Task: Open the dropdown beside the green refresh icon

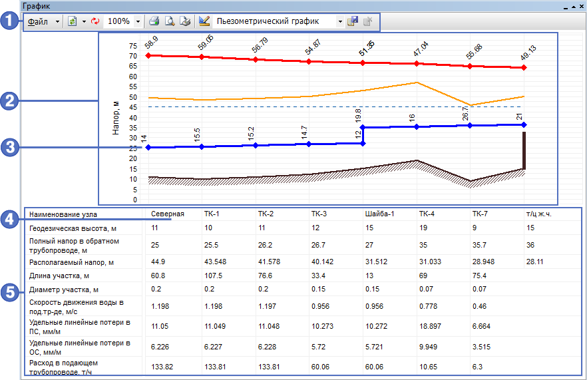Action: tap(84, 21)
